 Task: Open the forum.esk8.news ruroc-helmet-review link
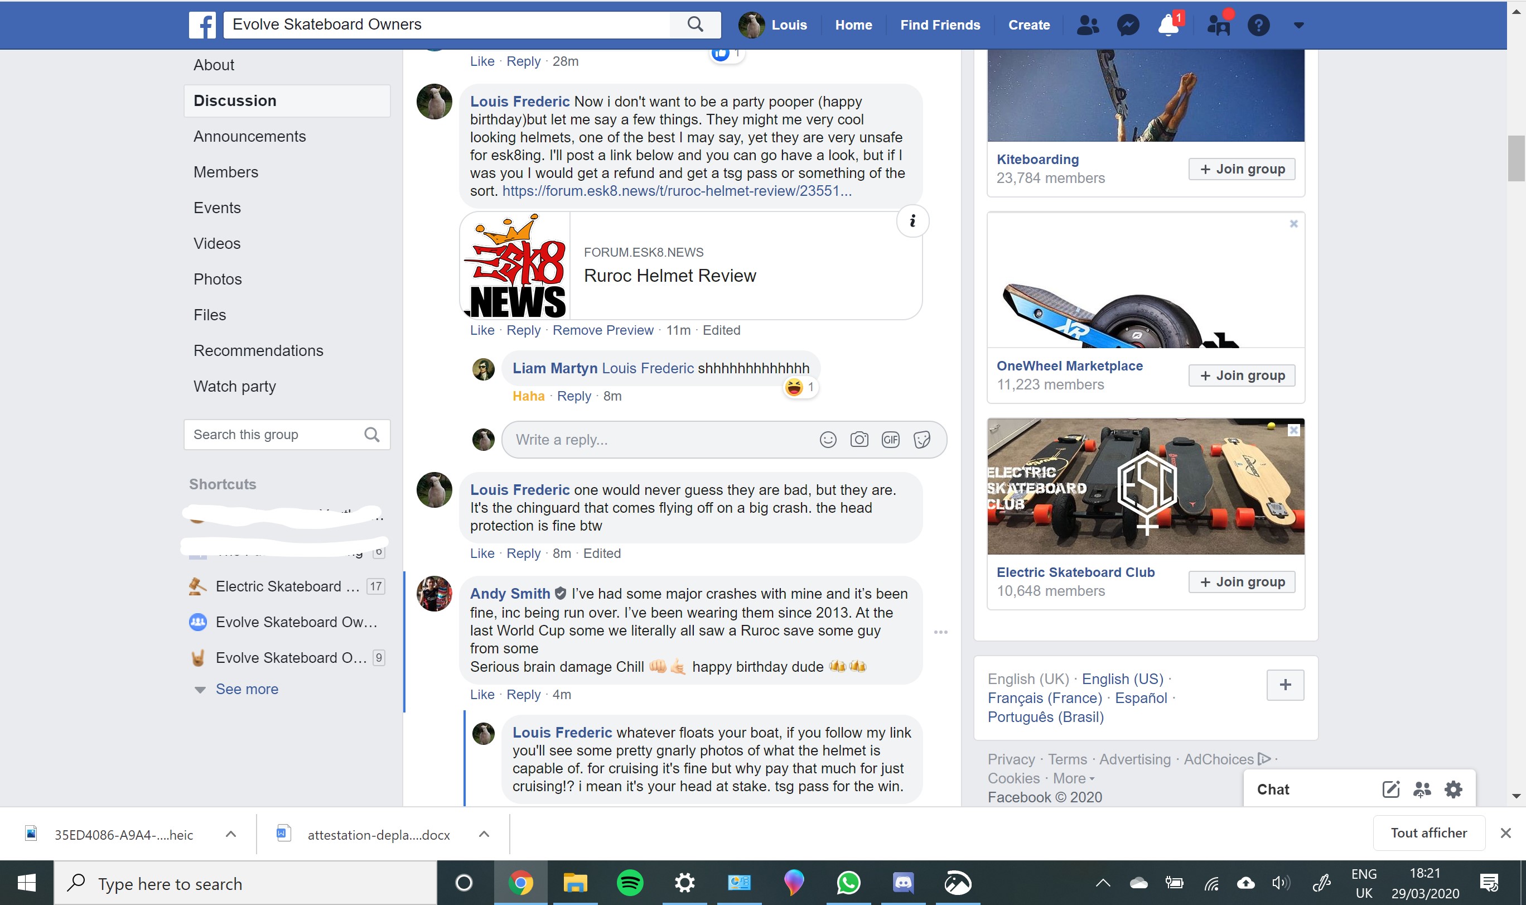[x=677, y=191]
